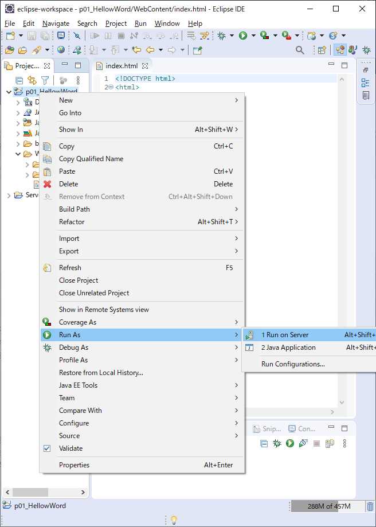This screenshot has width=376, height=527.
Task: Open the Build Path submenu
Action: click(143, 209)
